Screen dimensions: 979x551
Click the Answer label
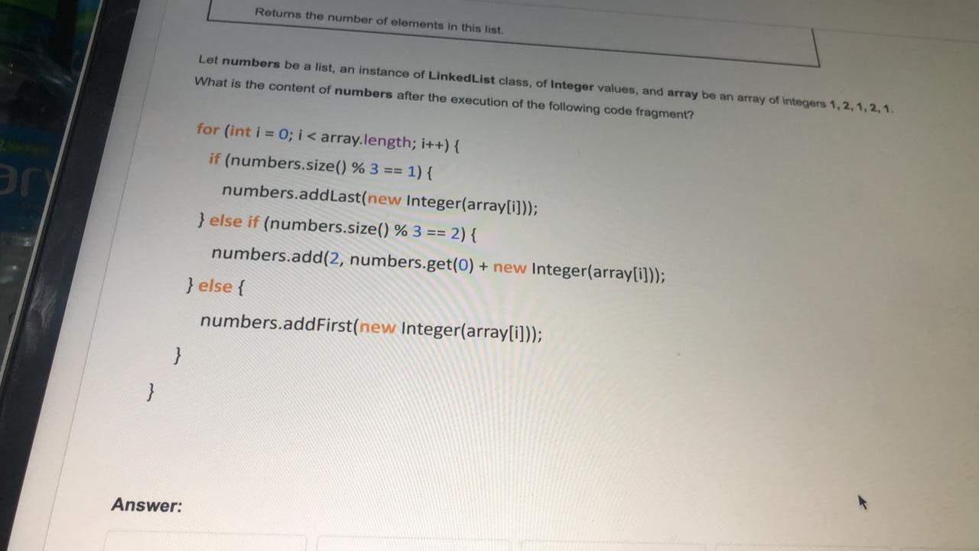pos(147,505)
